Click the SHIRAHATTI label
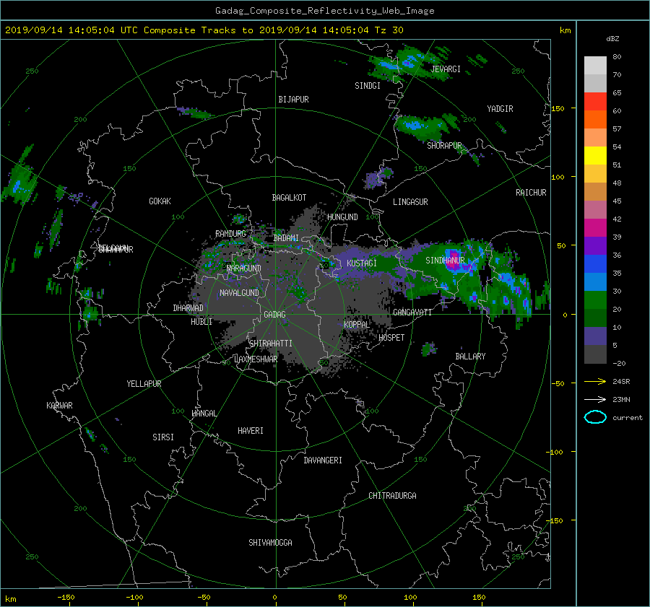Screen dimensions: 650x607 click(271, 344)
